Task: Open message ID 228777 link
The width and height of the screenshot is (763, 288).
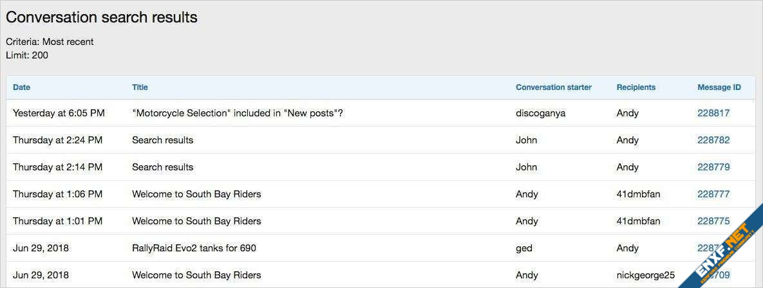Action: [713, 194]
